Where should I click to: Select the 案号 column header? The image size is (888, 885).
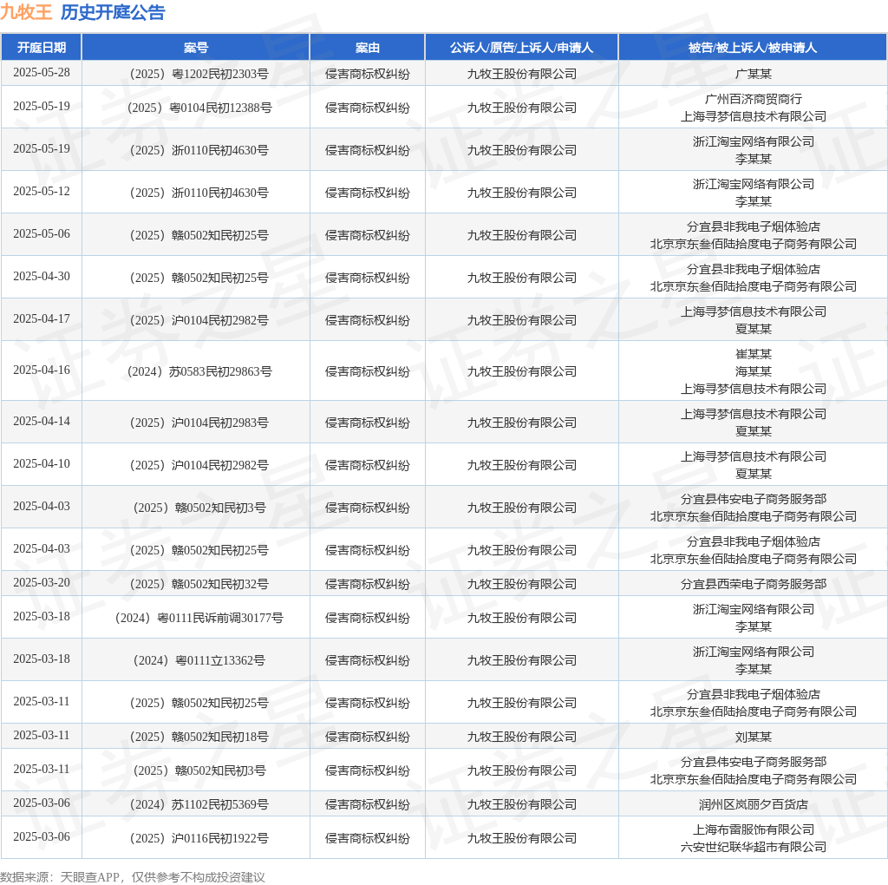(x=196, y=48)
